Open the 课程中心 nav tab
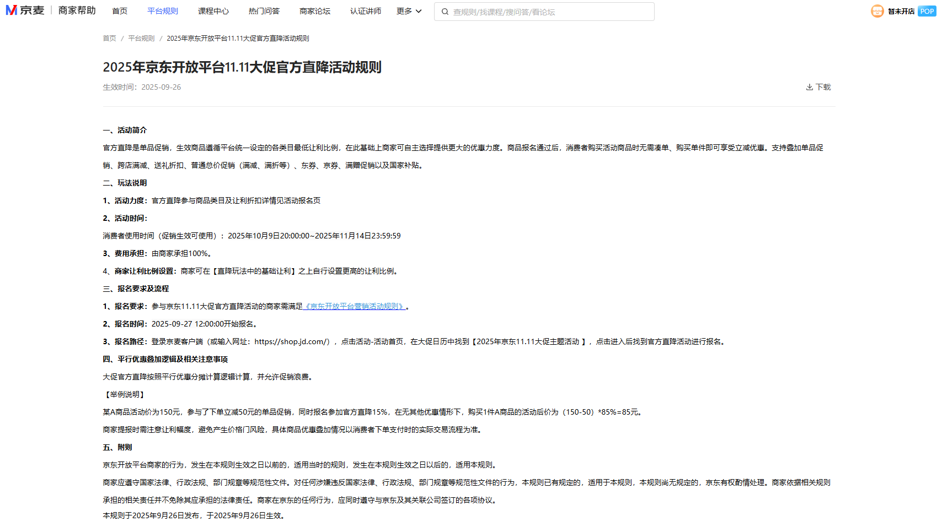 click(213, 11)
